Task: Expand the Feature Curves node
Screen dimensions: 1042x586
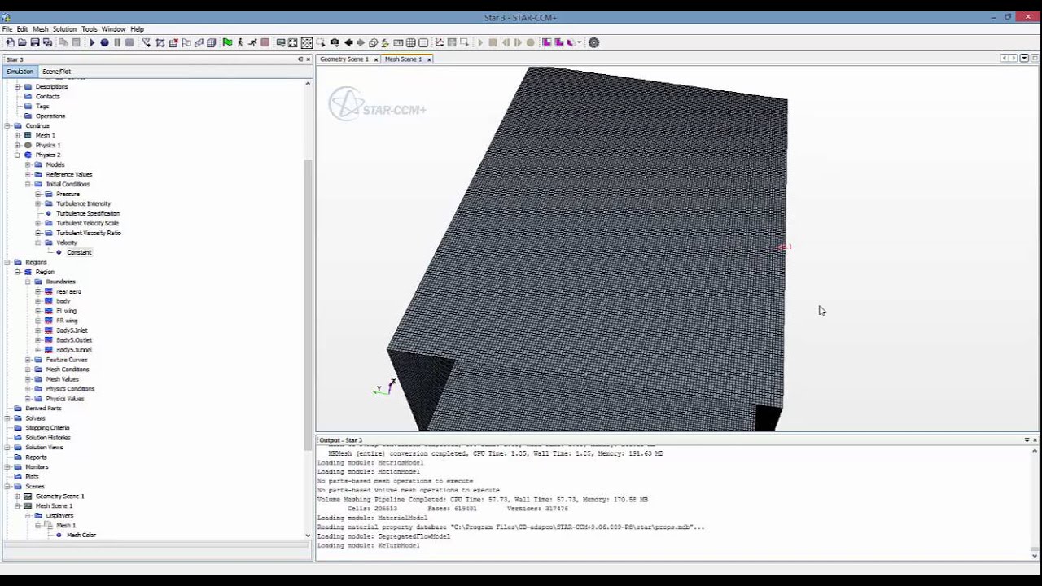Action: click(x=28, y=360)
